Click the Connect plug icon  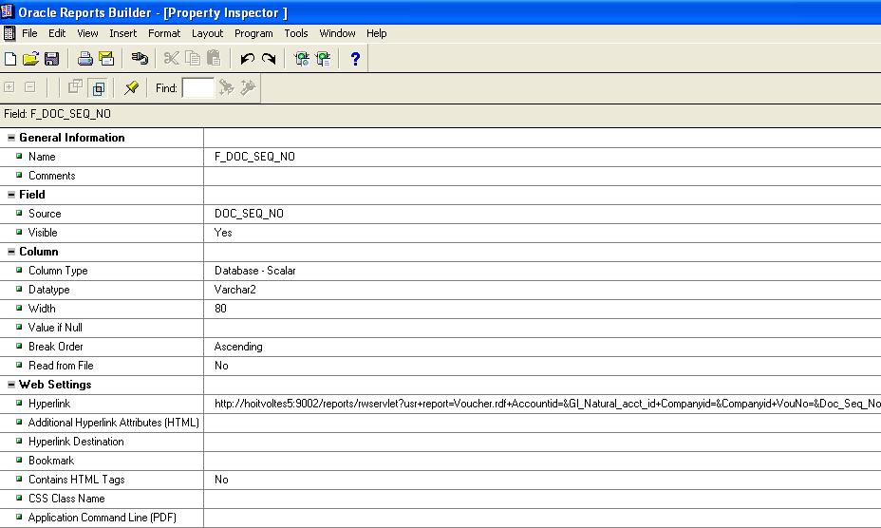[x=140, y=59]
